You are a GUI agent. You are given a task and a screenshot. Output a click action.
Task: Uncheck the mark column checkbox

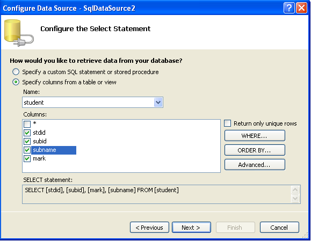[27, 159]
